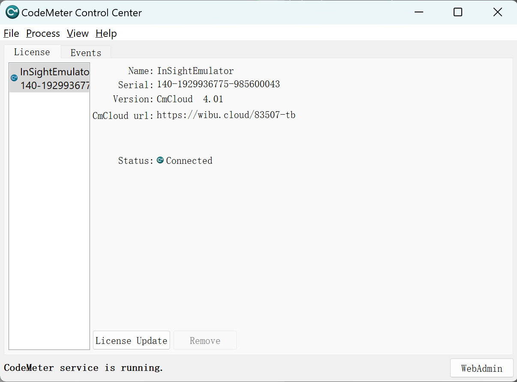Click the CmCloud 4.01 version text
The height and width of the screenshot is (382, 517).
(x=190, y=99)
